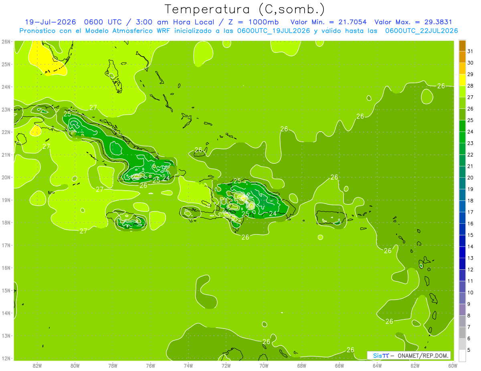Click the legend value 12
481x371 pixels.
tap(470, 269)
